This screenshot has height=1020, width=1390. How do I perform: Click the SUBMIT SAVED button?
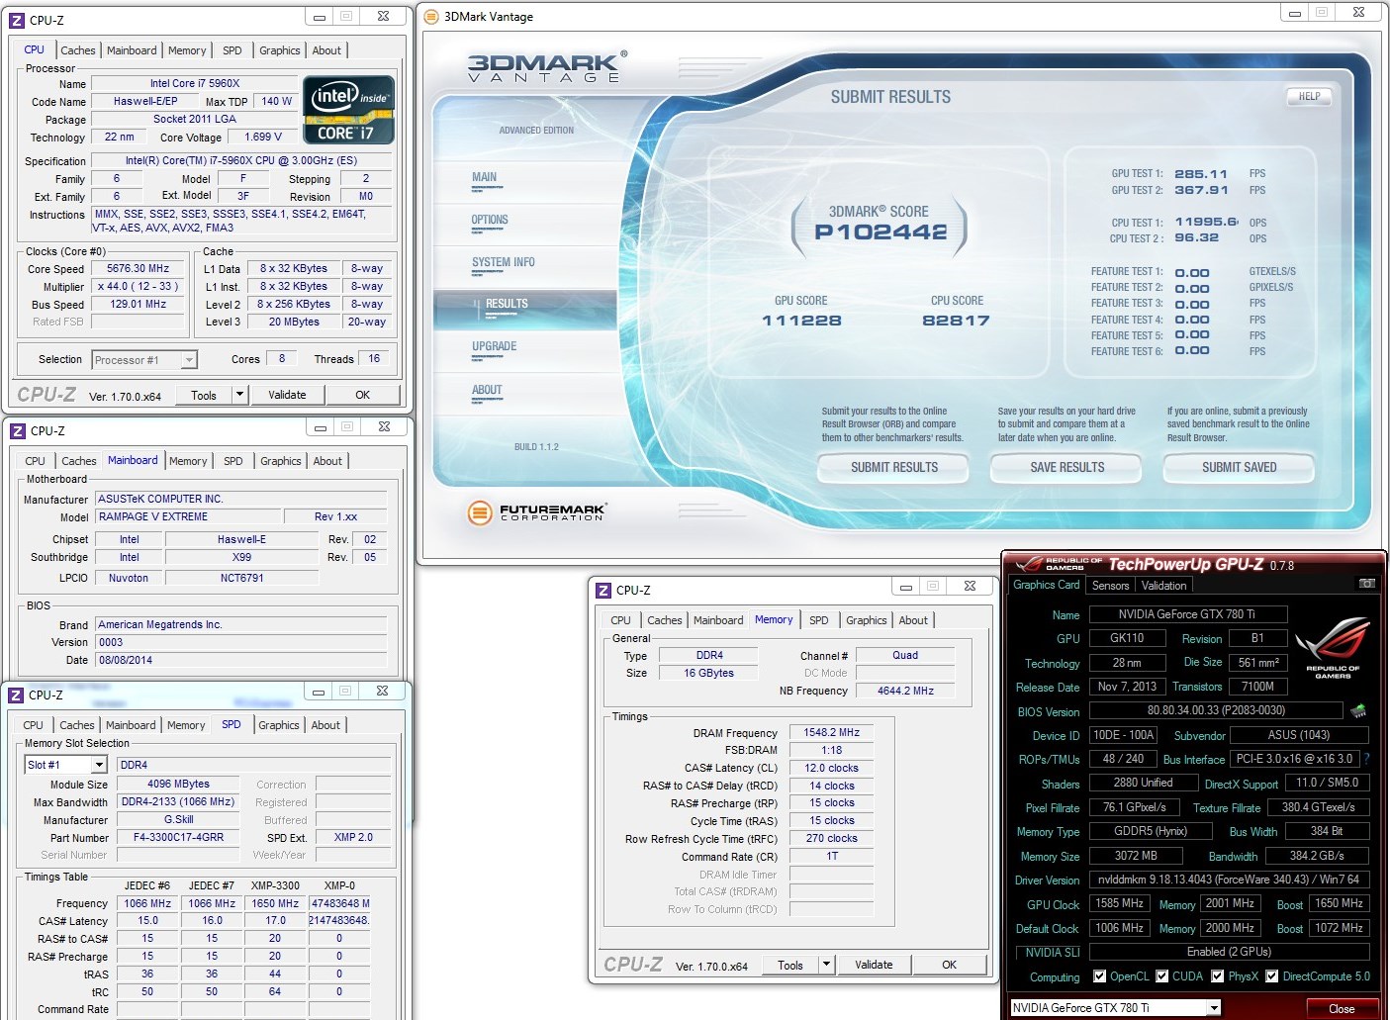(x=1239, y=467)
